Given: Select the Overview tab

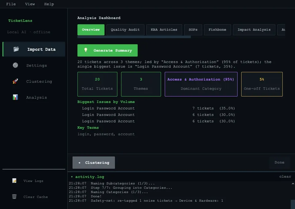Looking at the screenshot, I should pos(91,30).
